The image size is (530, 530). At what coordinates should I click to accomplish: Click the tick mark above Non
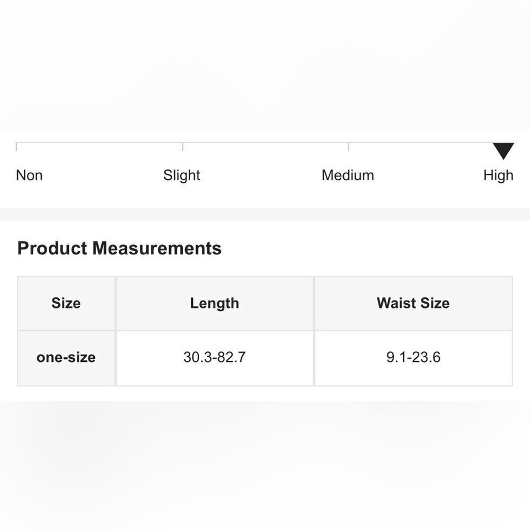[16, 146]
